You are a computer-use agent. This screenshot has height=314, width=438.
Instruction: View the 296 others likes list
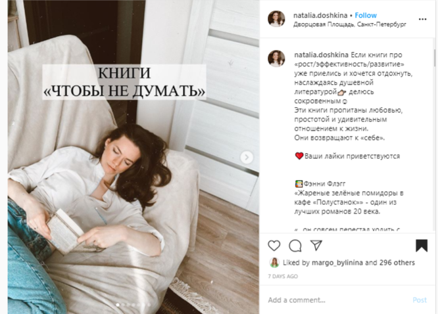tap(397, 263)
